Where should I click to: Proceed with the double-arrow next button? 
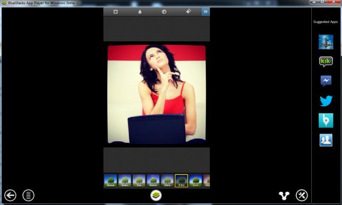tap(206, 12)
